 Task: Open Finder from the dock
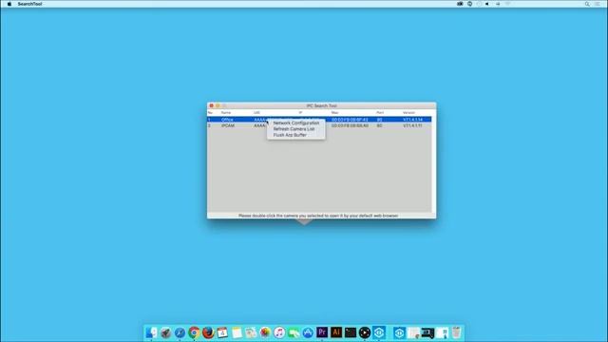151,332
